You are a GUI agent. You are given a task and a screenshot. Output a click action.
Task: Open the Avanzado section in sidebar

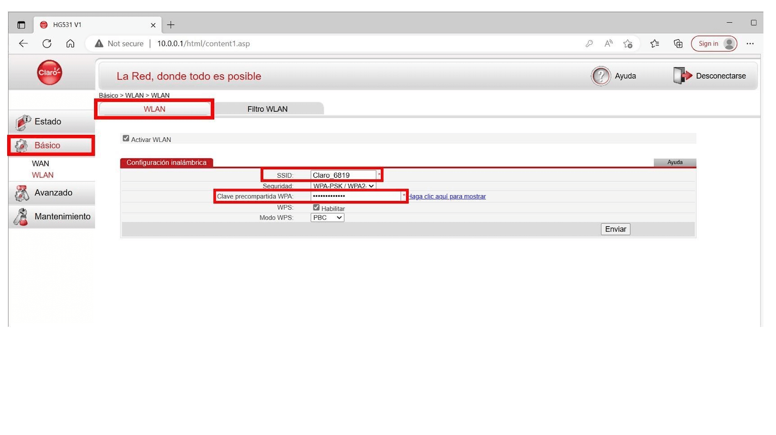coord(53,193)
